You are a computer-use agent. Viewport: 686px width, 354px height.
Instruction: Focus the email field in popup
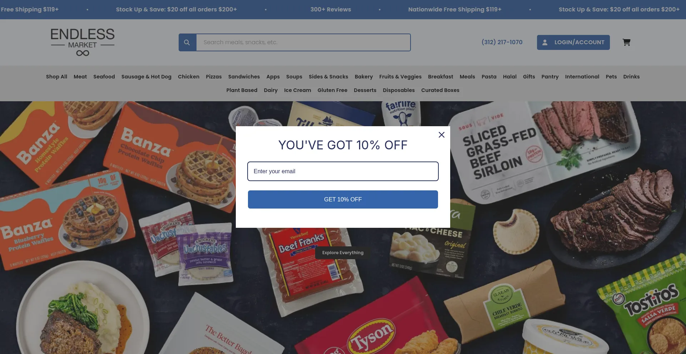[x=343, y=171]
